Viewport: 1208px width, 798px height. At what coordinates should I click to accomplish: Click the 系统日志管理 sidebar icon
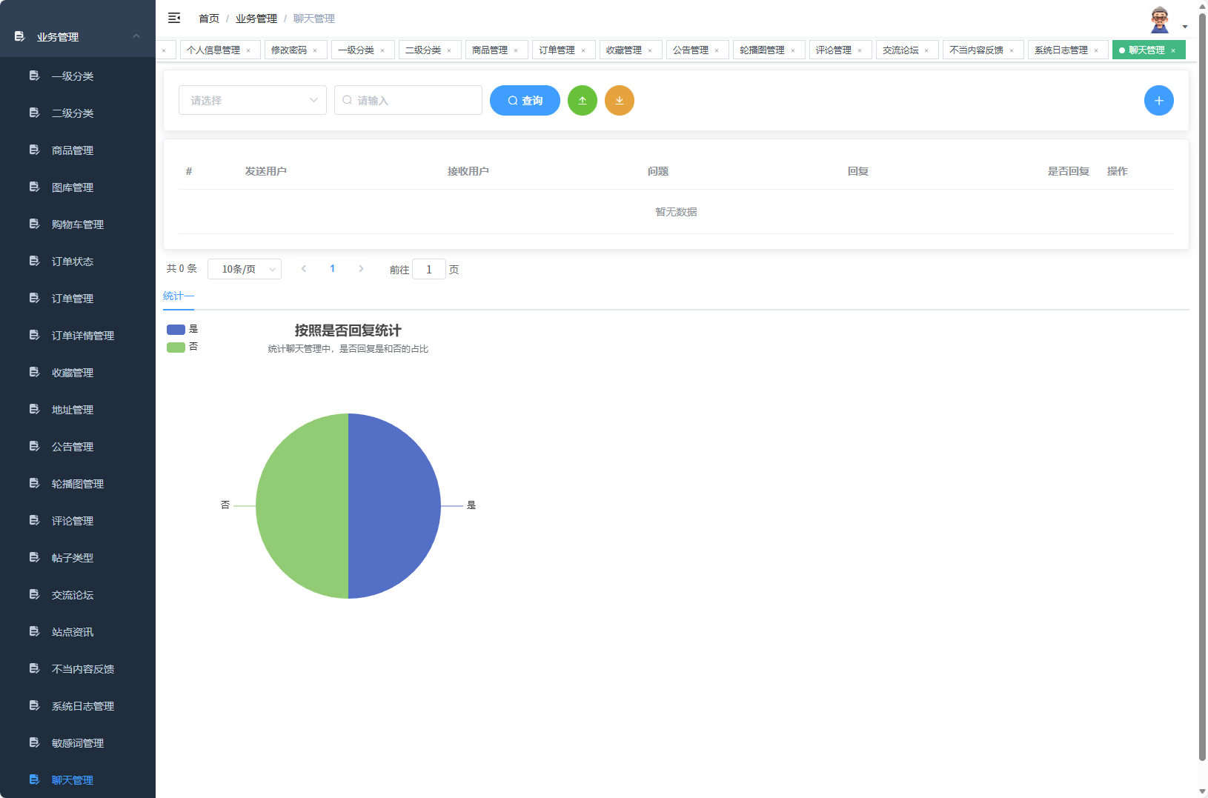(x=35, y=705)
